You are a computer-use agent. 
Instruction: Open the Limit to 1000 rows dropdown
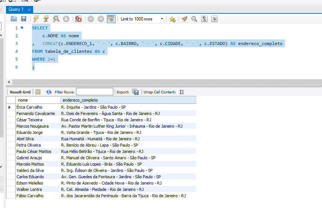coord(162,19)
